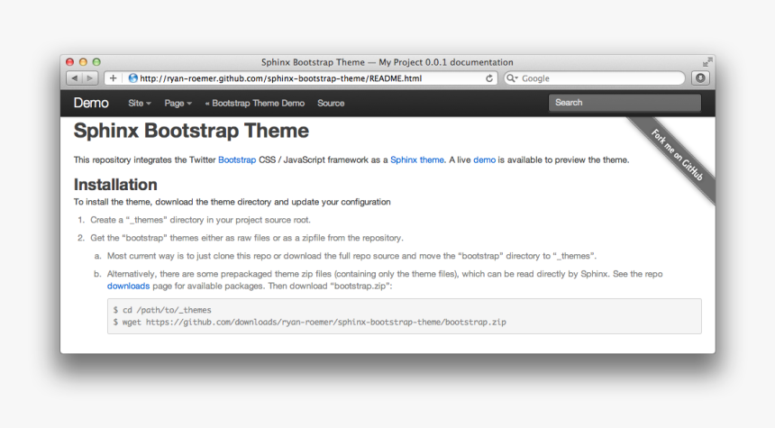This screenshot has height=428, width=775.
Task: Minimize the window with the yellow button
Action: (x=83, y=62)
